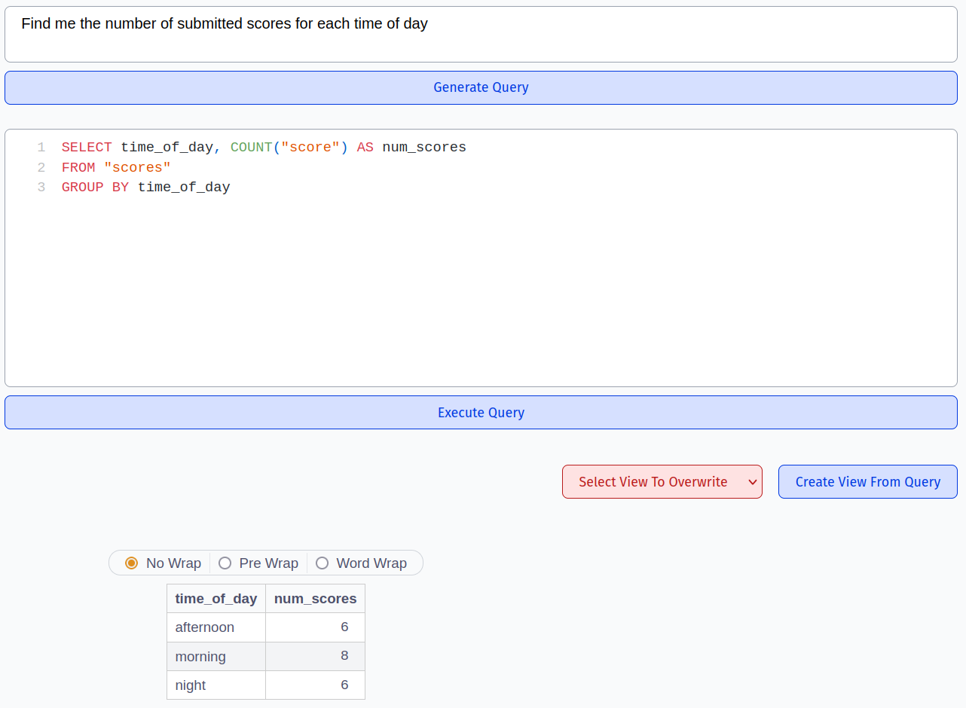Click line number 1 in editor gutter
The image size is (966, 708).
(41, 148)
